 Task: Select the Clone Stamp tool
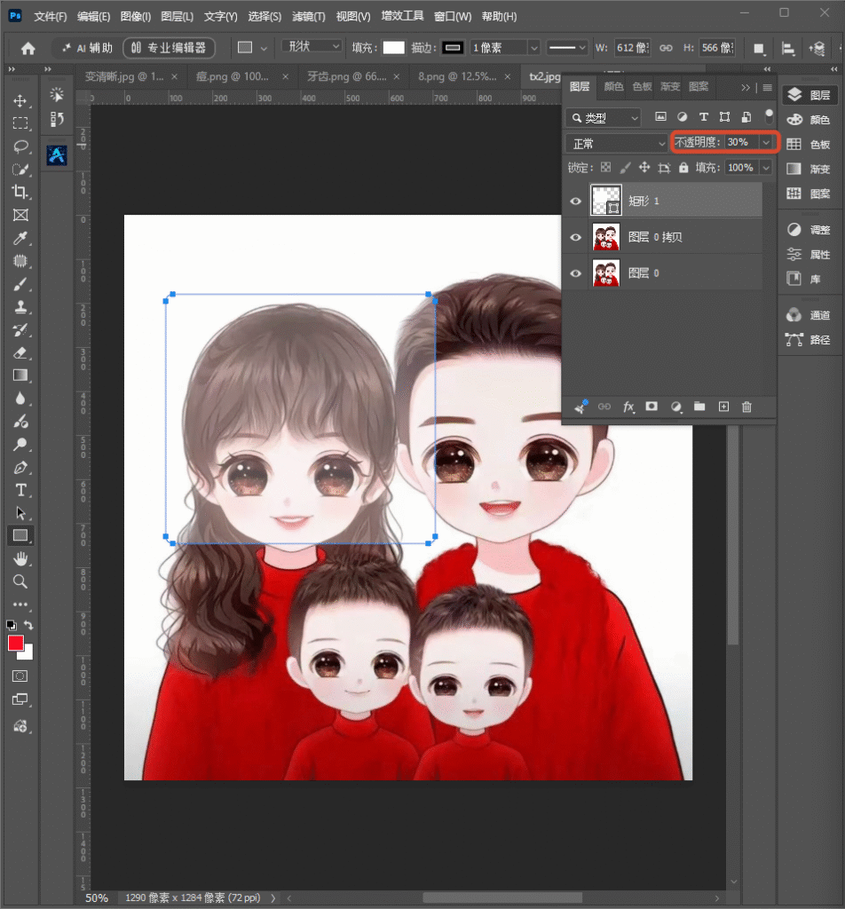(20, 306)
